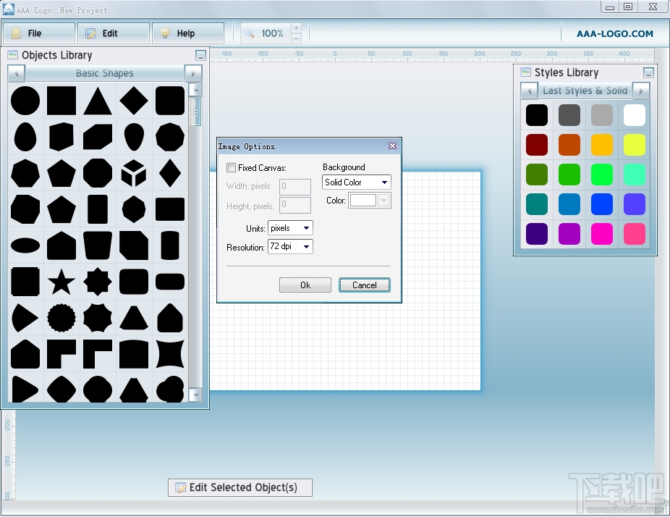
Task: Close the Image Options dialog
Action: click(392, 146)
